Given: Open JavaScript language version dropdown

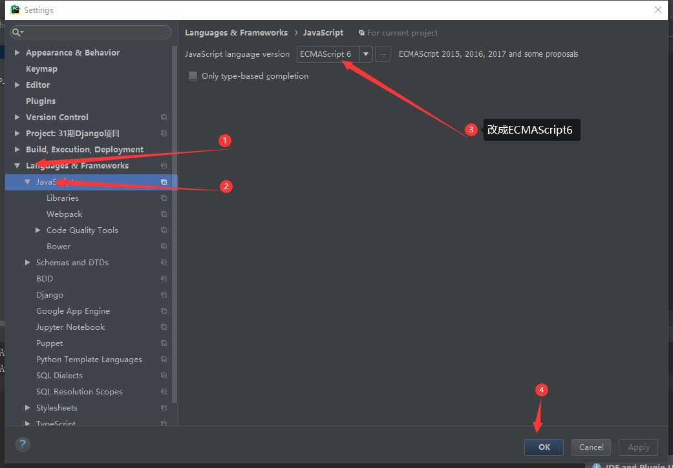Looking at the screenshot, I should pos(366,54).
